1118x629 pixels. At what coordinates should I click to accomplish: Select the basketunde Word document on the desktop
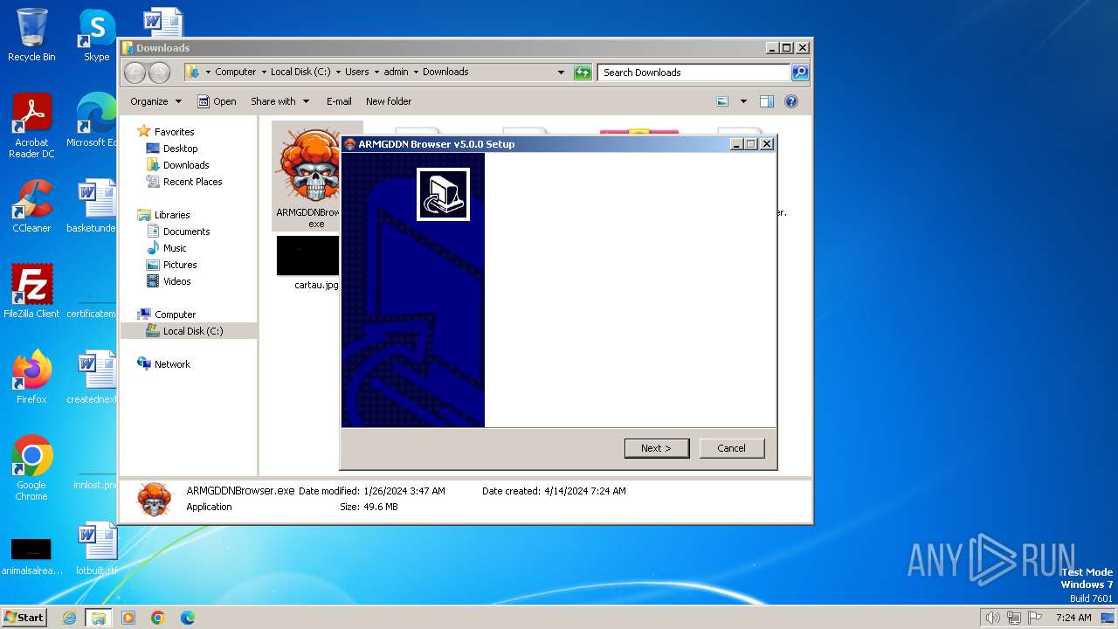[x=93, y=206]
